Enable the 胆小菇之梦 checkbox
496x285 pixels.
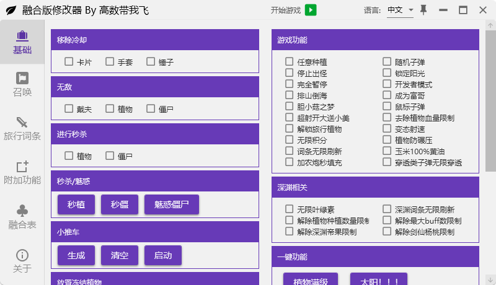pos(289,106)
